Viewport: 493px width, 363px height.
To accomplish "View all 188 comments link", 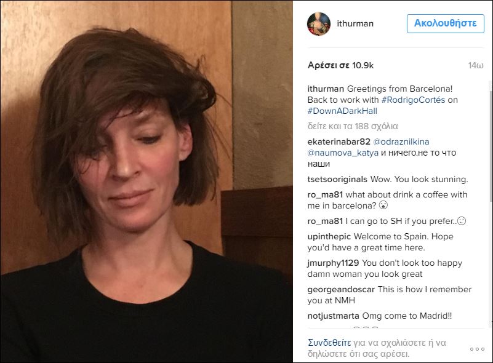I will [x=353, y=126].
